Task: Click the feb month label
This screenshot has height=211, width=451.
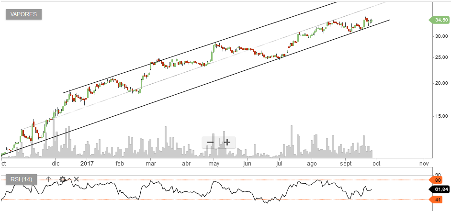Action: (119, 164)
